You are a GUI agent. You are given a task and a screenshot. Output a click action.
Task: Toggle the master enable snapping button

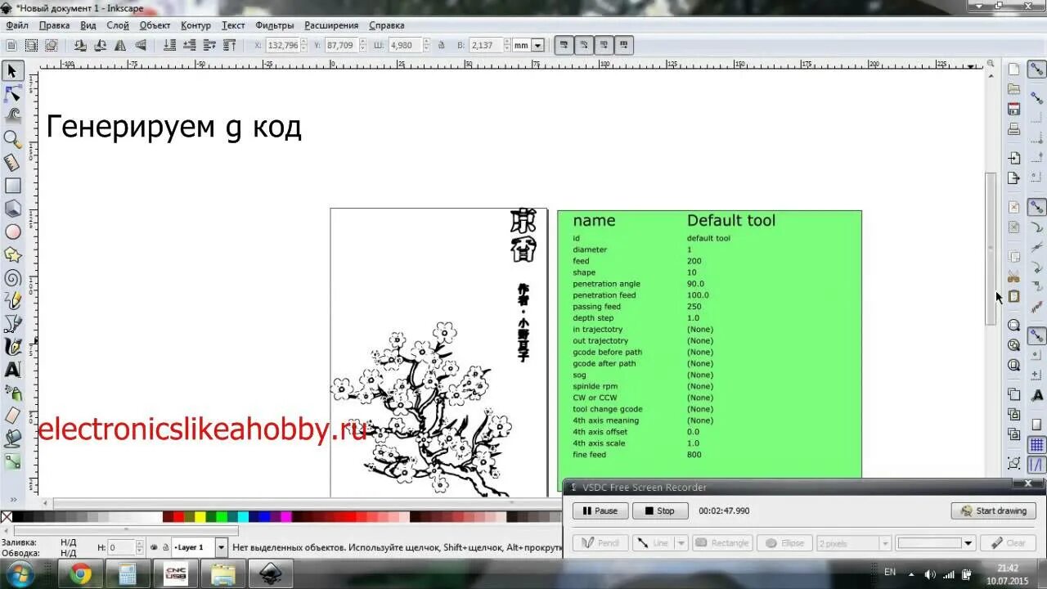point(1036,70)
